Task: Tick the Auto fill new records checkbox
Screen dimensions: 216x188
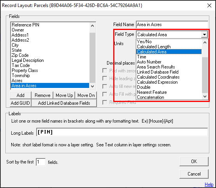Action: coord(105,86)
